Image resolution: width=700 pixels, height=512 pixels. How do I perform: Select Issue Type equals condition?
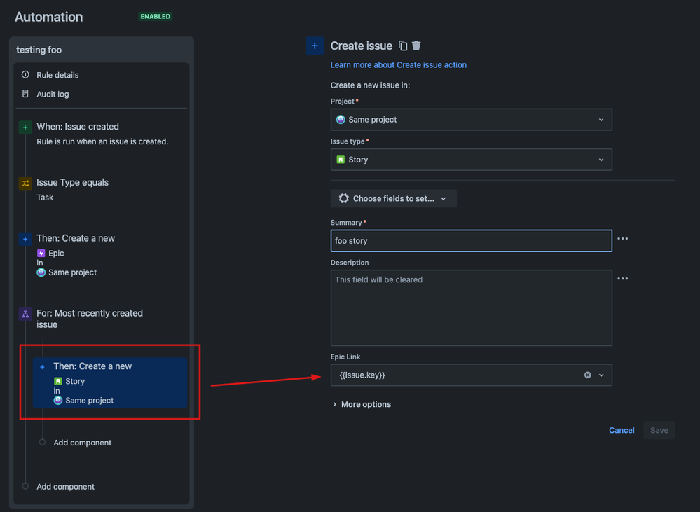point(72,182)
